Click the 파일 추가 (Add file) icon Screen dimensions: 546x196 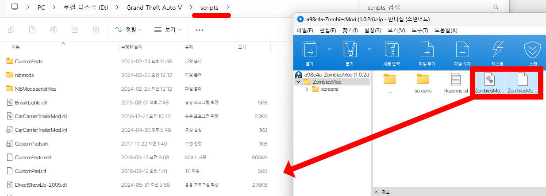[x=427, y=50]
